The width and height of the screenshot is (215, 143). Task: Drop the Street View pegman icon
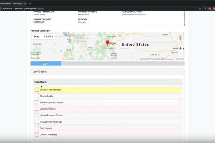point(180,38)
